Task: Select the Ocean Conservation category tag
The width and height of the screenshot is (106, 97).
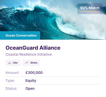Action: [20, 35]
